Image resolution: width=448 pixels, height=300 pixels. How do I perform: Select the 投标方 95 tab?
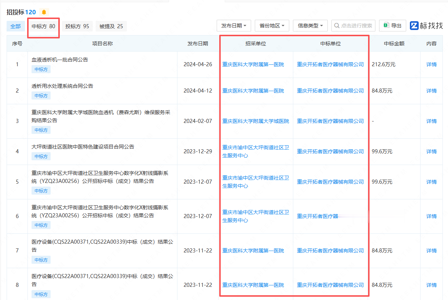[77, 26]
